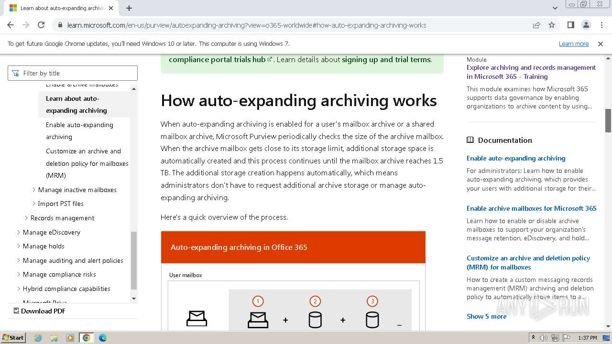Viewport: 612px width, 344px height.
Task: Open Enable archive mailboxes for Microsoft 365
Action: tap(532, 208)
